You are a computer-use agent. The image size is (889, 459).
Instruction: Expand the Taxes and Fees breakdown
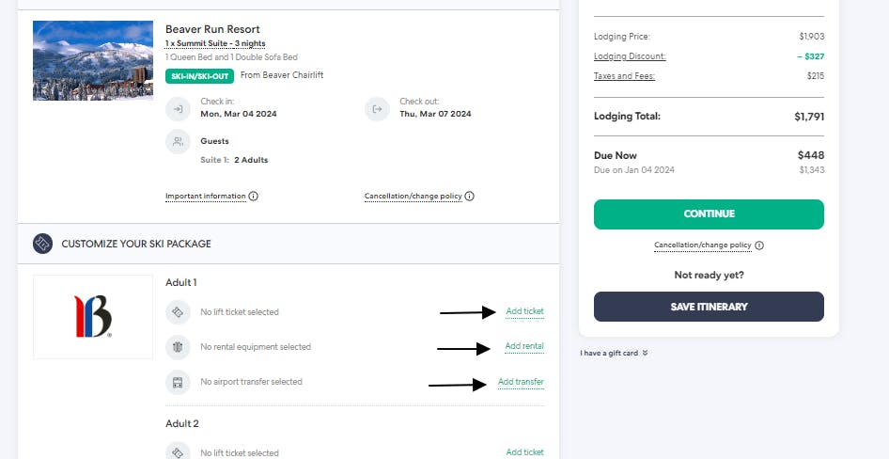(624, 76)
